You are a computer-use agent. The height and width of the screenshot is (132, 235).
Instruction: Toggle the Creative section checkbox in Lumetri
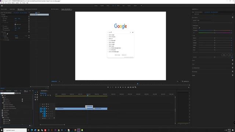tap(232, 60)
